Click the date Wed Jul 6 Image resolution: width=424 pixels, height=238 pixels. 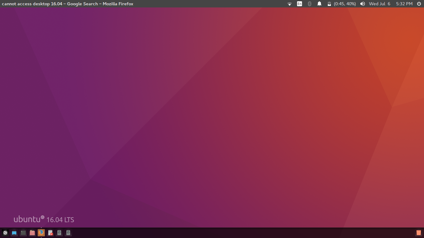(x=379, y=4)
